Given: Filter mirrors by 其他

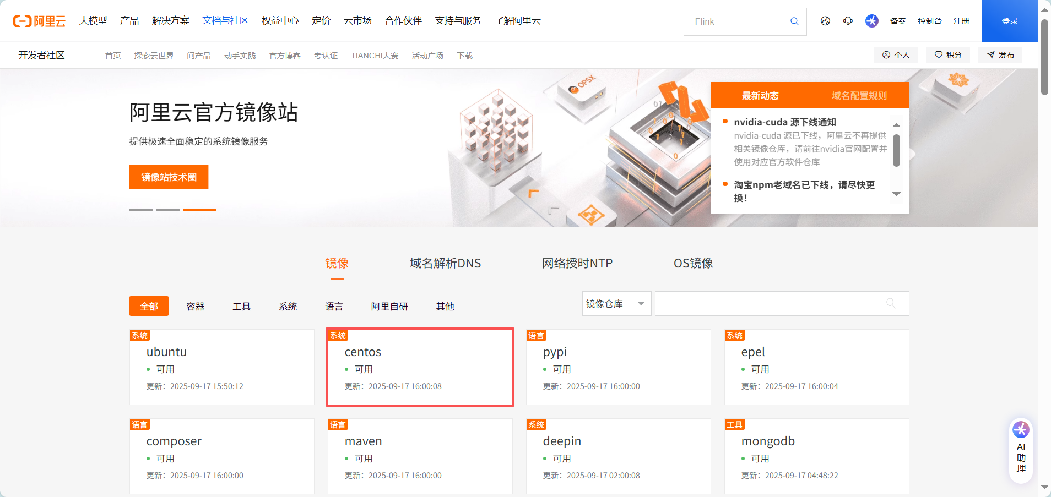Looking at the screenshot, I should pos(445,306).
